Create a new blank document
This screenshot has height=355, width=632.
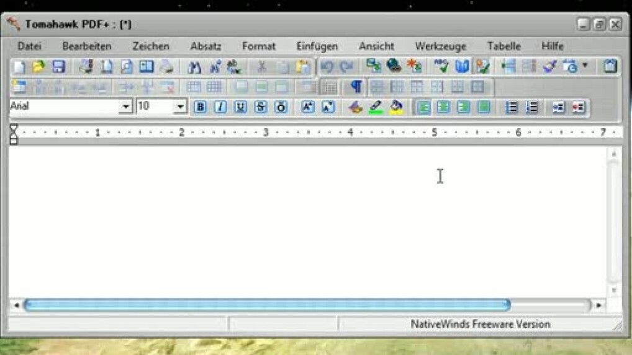pos(19,66)
